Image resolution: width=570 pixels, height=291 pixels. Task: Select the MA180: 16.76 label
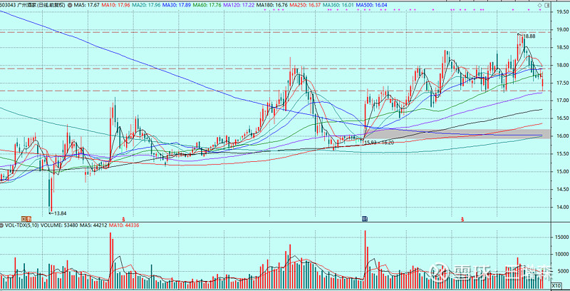[x=272, y=5]
